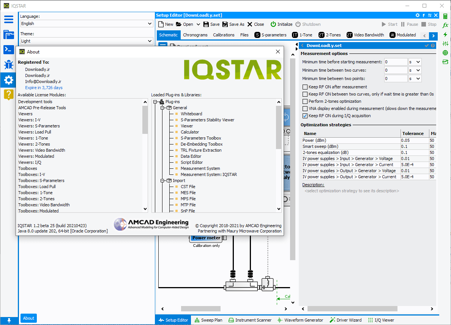Screen dimensions: 451x325
Task: Collapse the Plug-ins tree node
Action: pyautogui.click(x=155, y=102)
